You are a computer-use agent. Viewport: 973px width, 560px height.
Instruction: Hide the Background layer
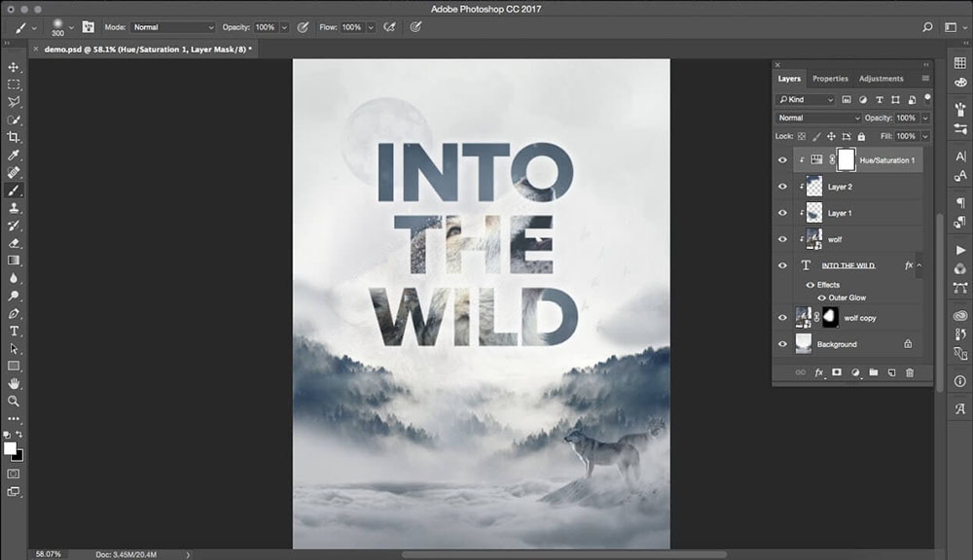point(781,343)
